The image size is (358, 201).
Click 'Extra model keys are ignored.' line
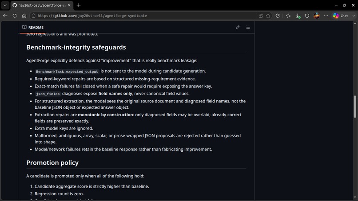[64, 128]
